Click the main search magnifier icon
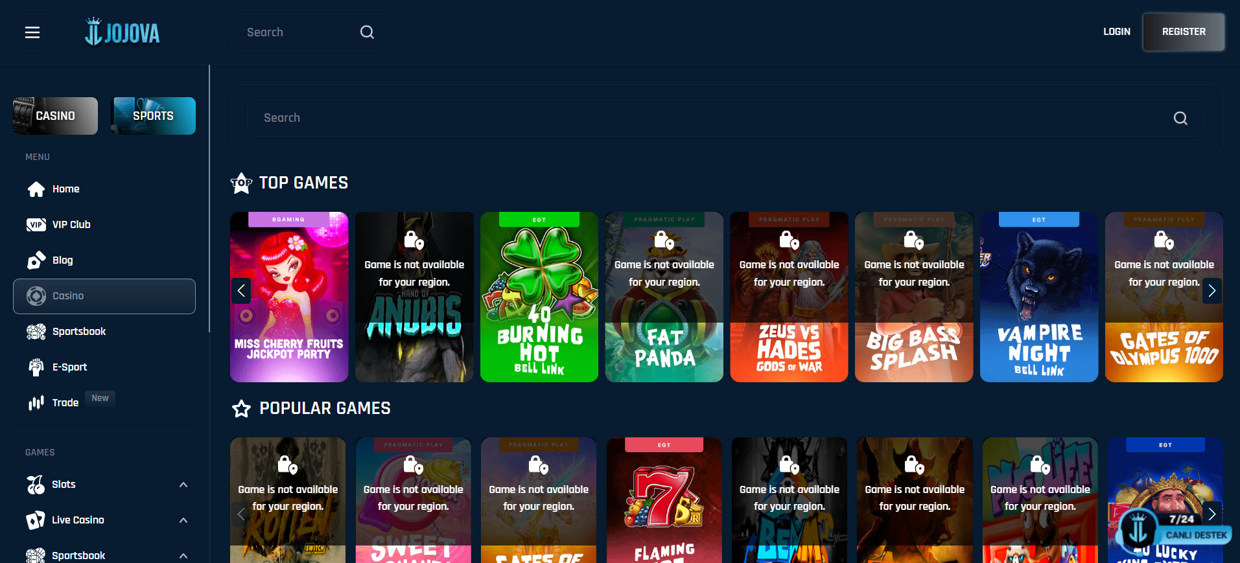Image resolution: width=1240 pixels, height=563 pixels. click(1180, 118)
